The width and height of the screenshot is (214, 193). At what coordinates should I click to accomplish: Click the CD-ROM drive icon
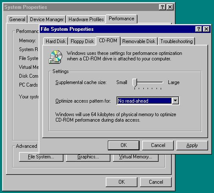point(55,57)
